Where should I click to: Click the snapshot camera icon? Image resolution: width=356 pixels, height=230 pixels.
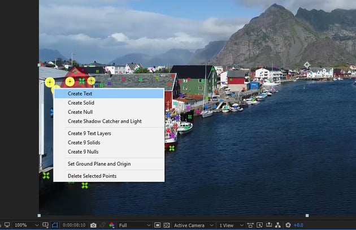(x=94, y=225)
